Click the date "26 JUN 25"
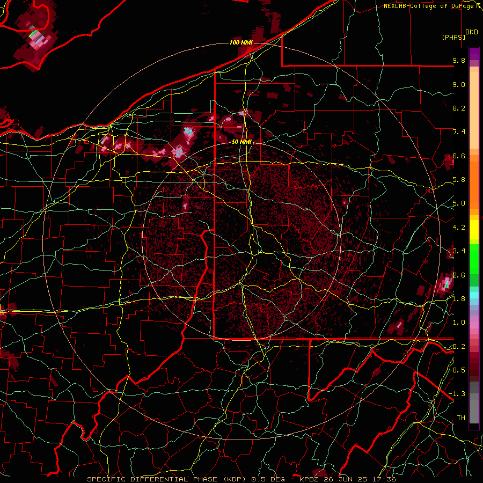This screenshot has width=483, height=483. [x=344, y=479]
